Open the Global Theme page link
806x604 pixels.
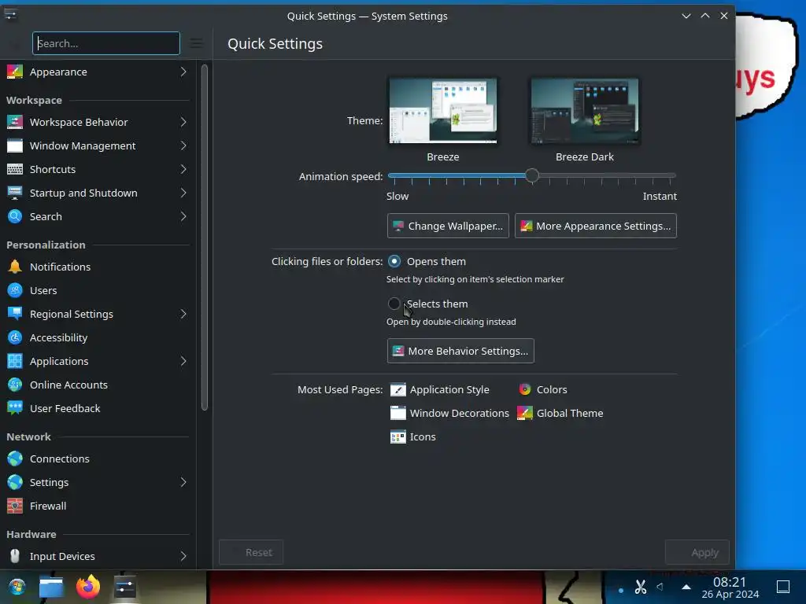pyautogui.click(x=560, y=414)
